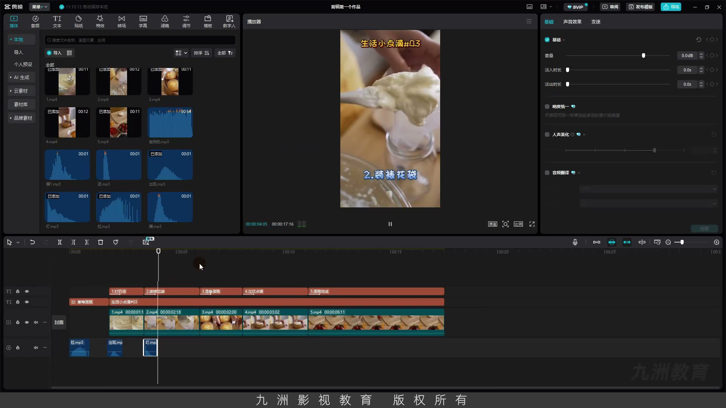Open the 转场 transitions panel

[121, 22]
